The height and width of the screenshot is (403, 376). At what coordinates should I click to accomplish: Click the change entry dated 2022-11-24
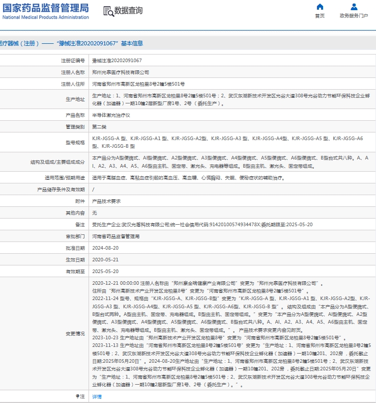(x=231, y=314)
